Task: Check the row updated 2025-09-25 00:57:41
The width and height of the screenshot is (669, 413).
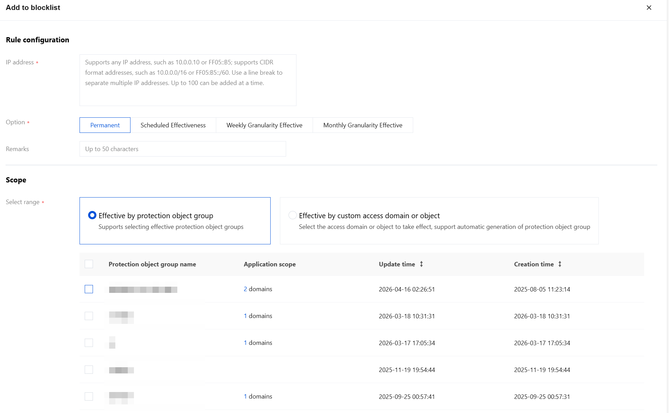Action: coord(89,396)
